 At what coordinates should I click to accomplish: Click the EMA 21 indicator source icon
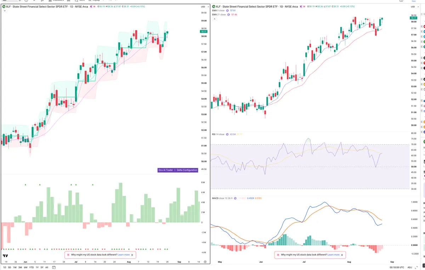228,14
